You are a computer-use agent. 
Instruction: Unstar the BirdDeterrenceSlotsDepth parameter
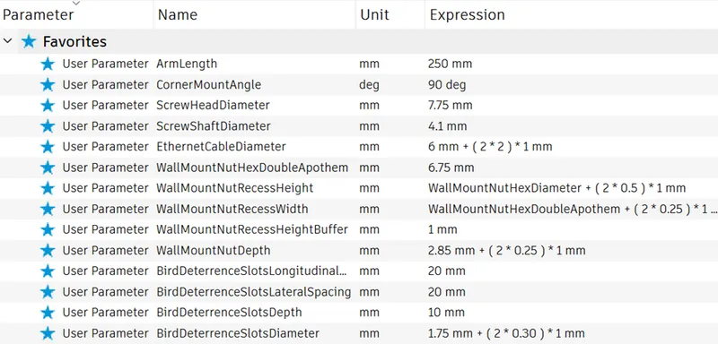coord(48,313)
